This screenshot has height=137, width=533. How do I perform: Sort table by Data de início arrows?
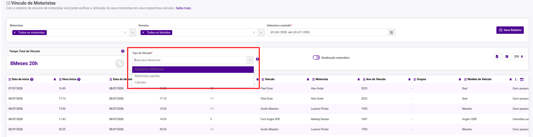[x=55, y=79]
